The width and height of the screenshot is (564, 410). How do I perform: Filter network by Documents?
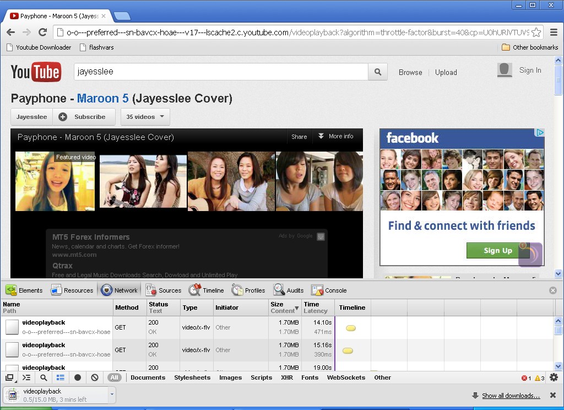pyautogui.click(x=148, y=377)
